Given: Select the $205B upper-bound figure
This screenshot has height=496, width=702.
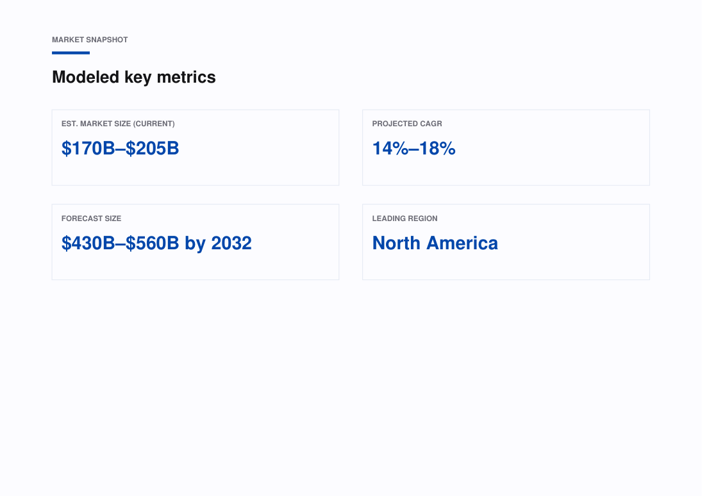Looking at the screenshot, I should pyautogui.click(x=152, y=149).
